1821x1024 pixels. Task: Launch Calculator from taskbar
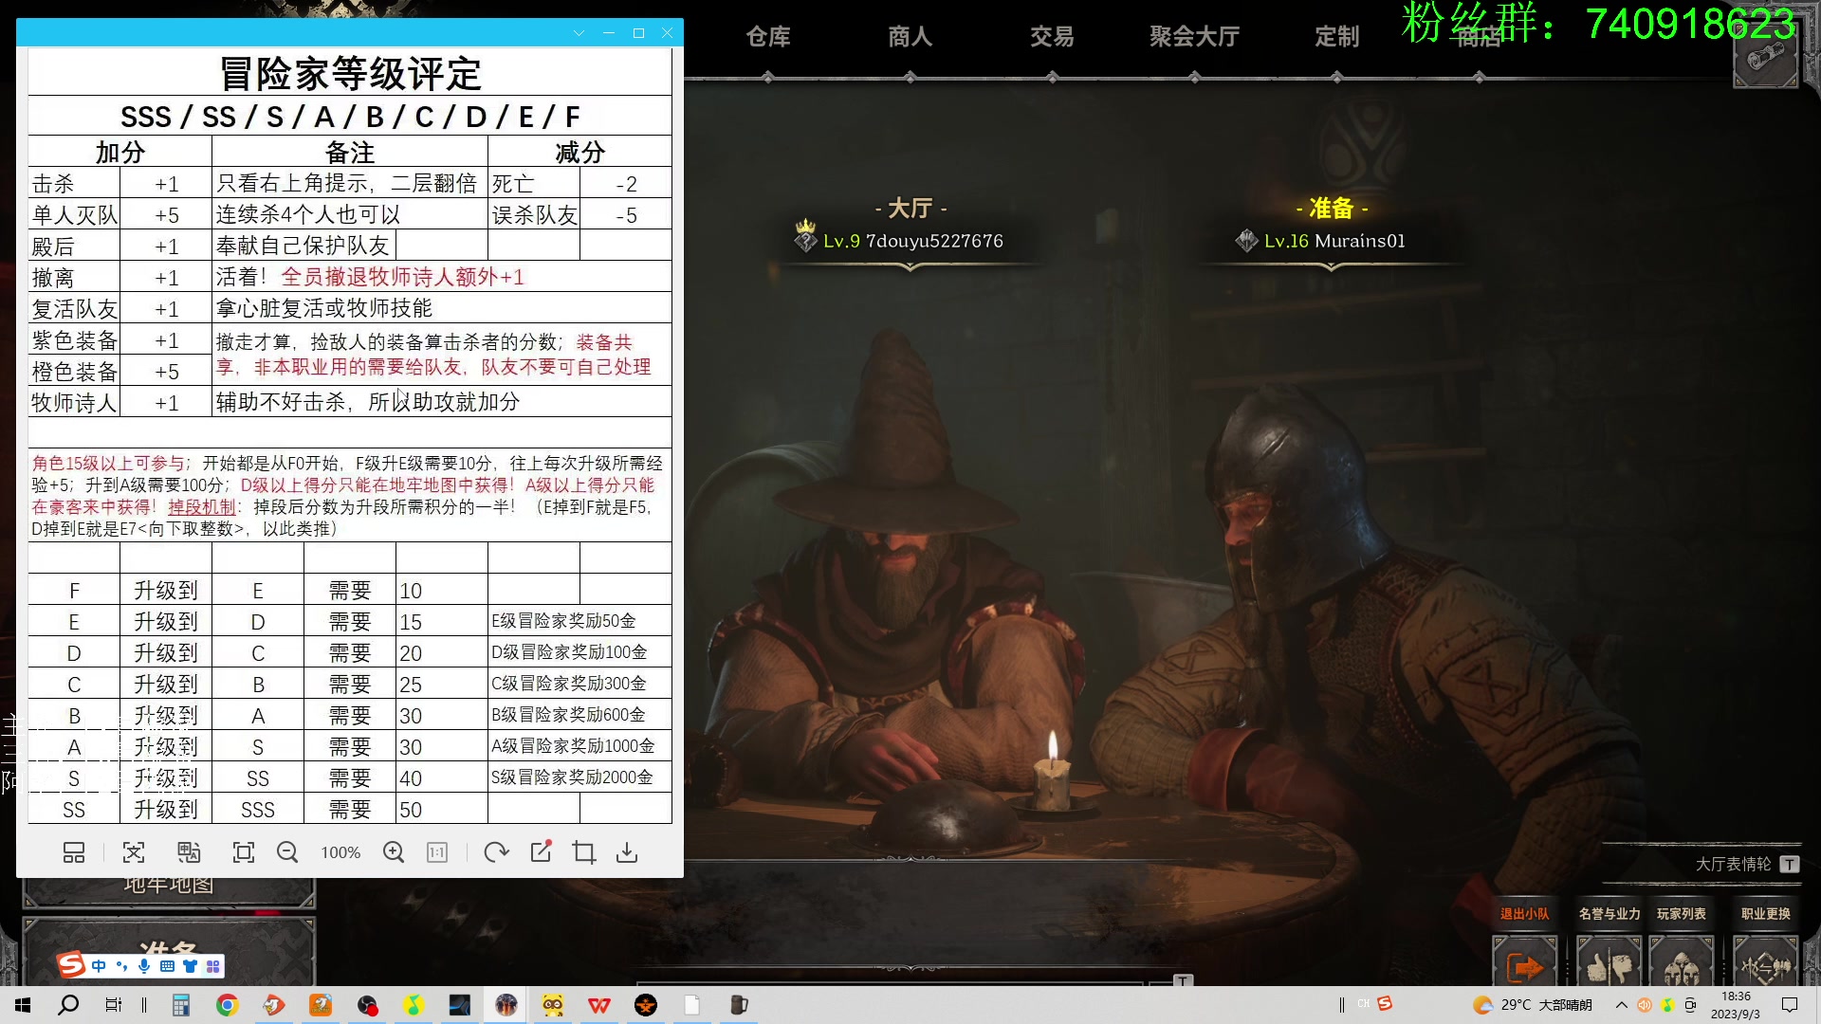coord(181,1005)
